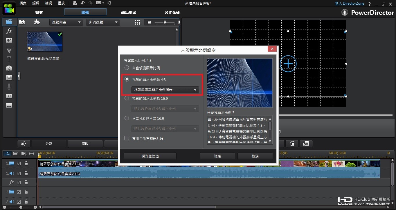Click the 分割 button

pyautogui.click(x=49, y=144)
